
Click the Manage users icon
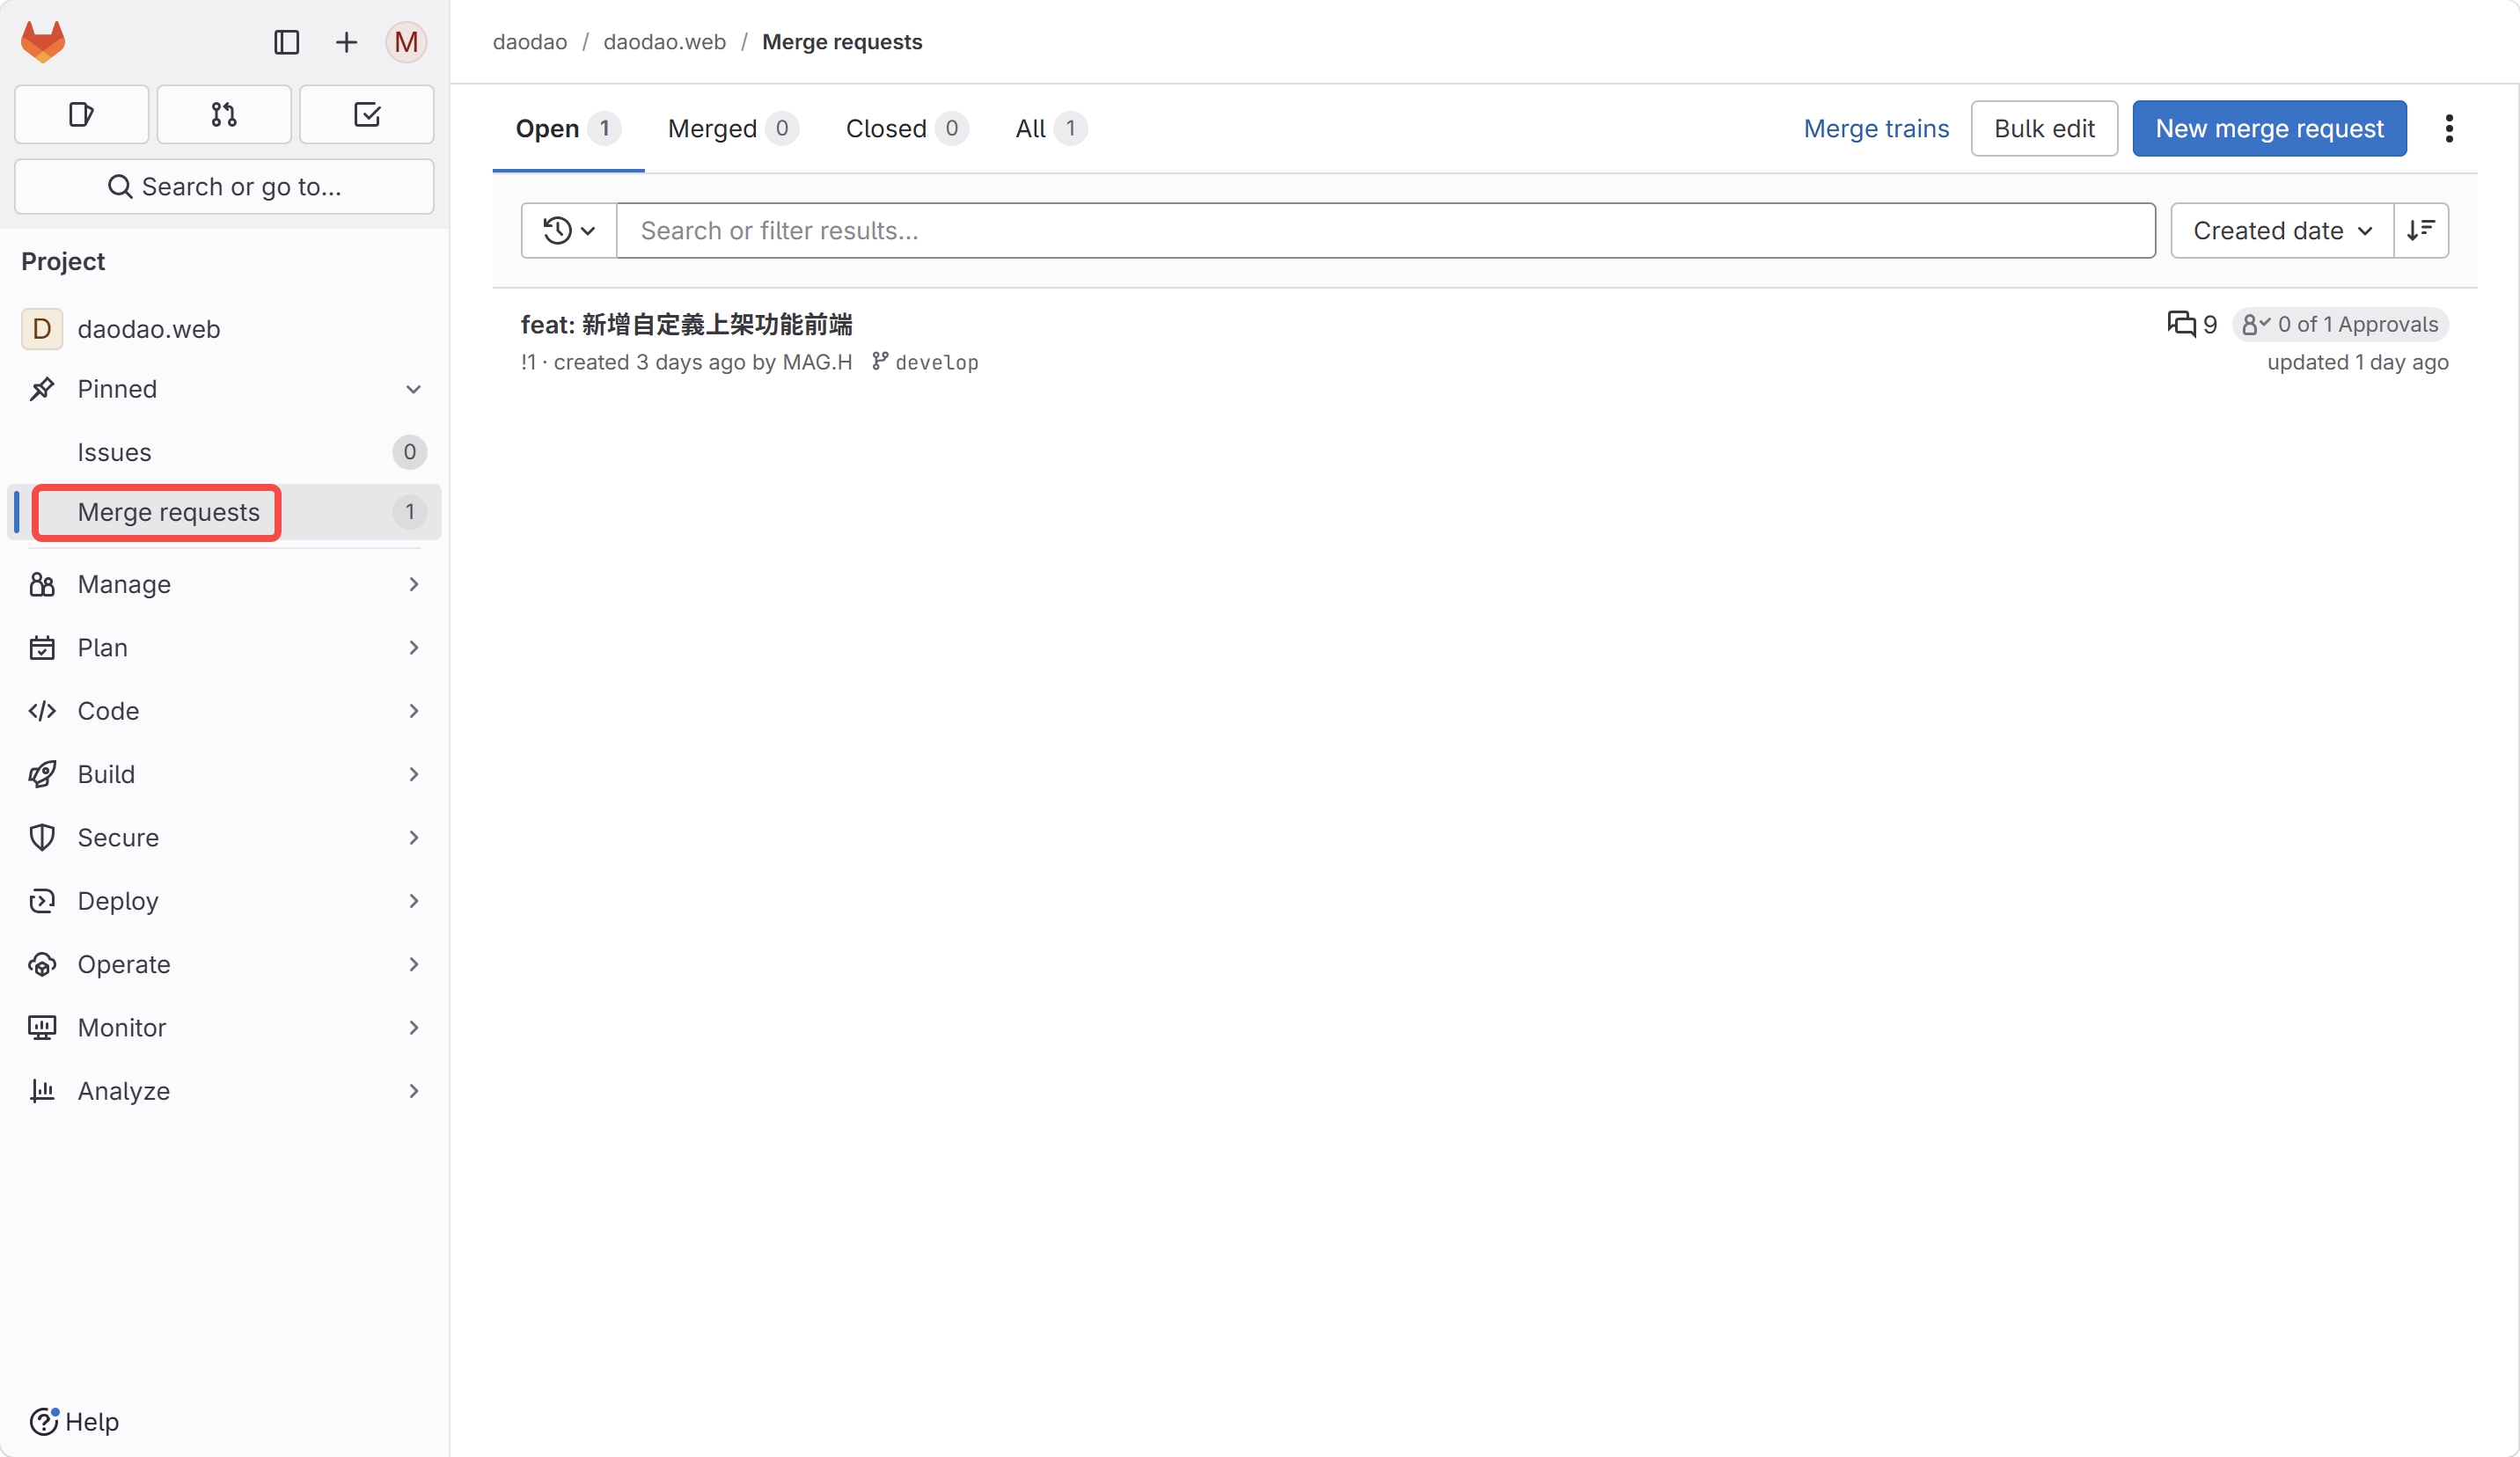(42, 584)
